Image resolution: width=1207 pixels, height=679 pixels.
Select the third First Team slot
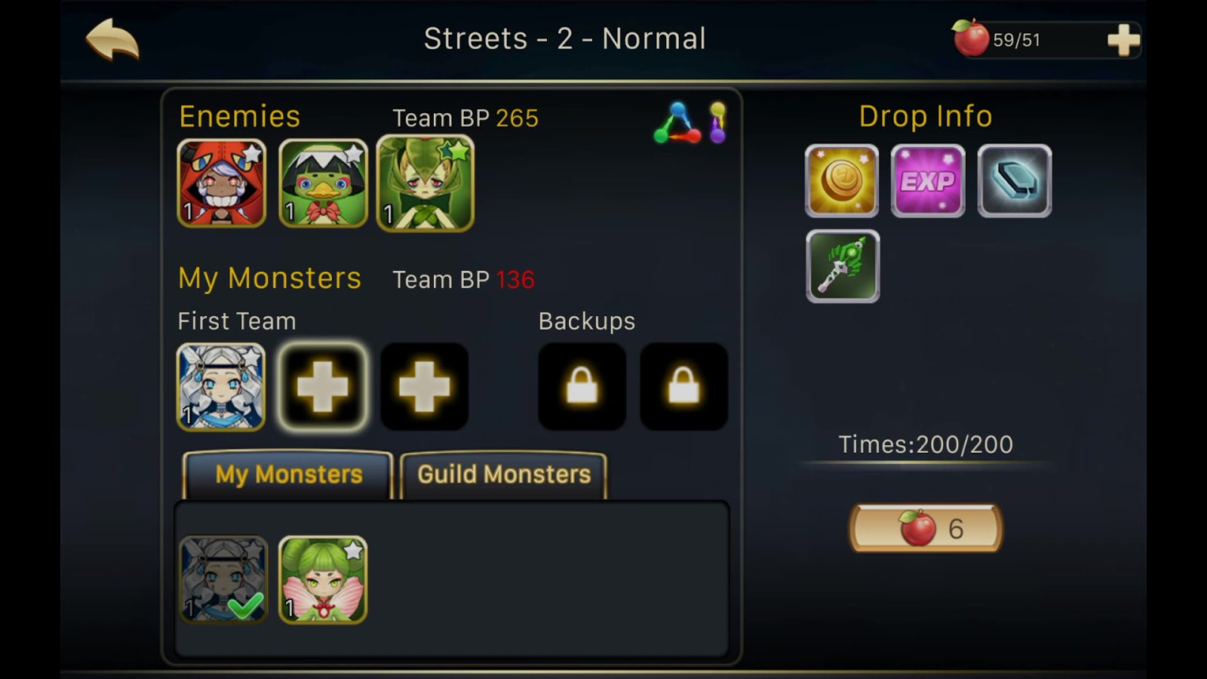click(425, 387)
